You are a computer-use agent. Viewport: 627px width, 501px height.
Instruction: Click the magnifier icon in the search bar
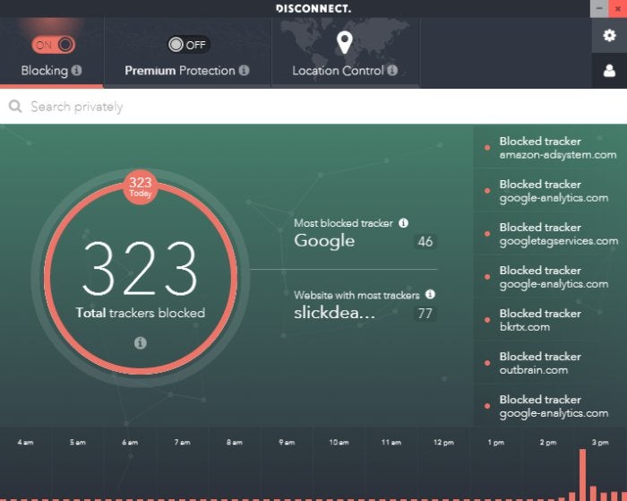click(x=15, y=106)
